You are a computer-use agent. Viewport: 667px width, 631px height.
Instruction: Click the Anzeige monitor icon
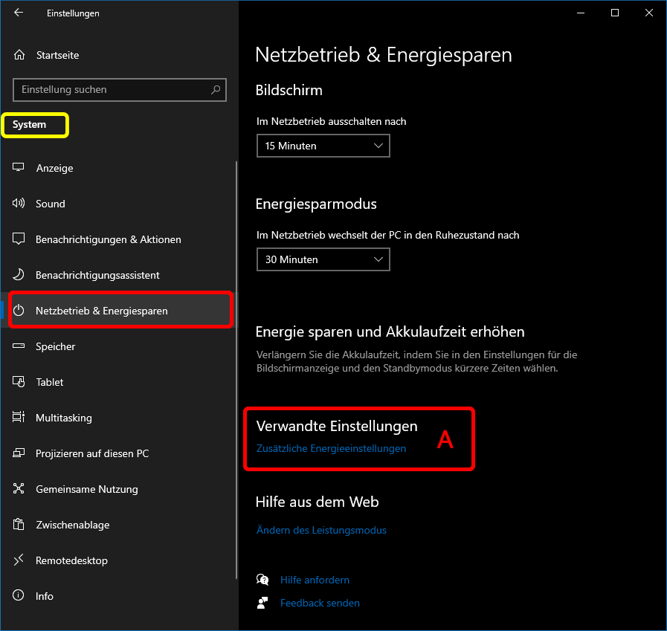pos(19,168)
